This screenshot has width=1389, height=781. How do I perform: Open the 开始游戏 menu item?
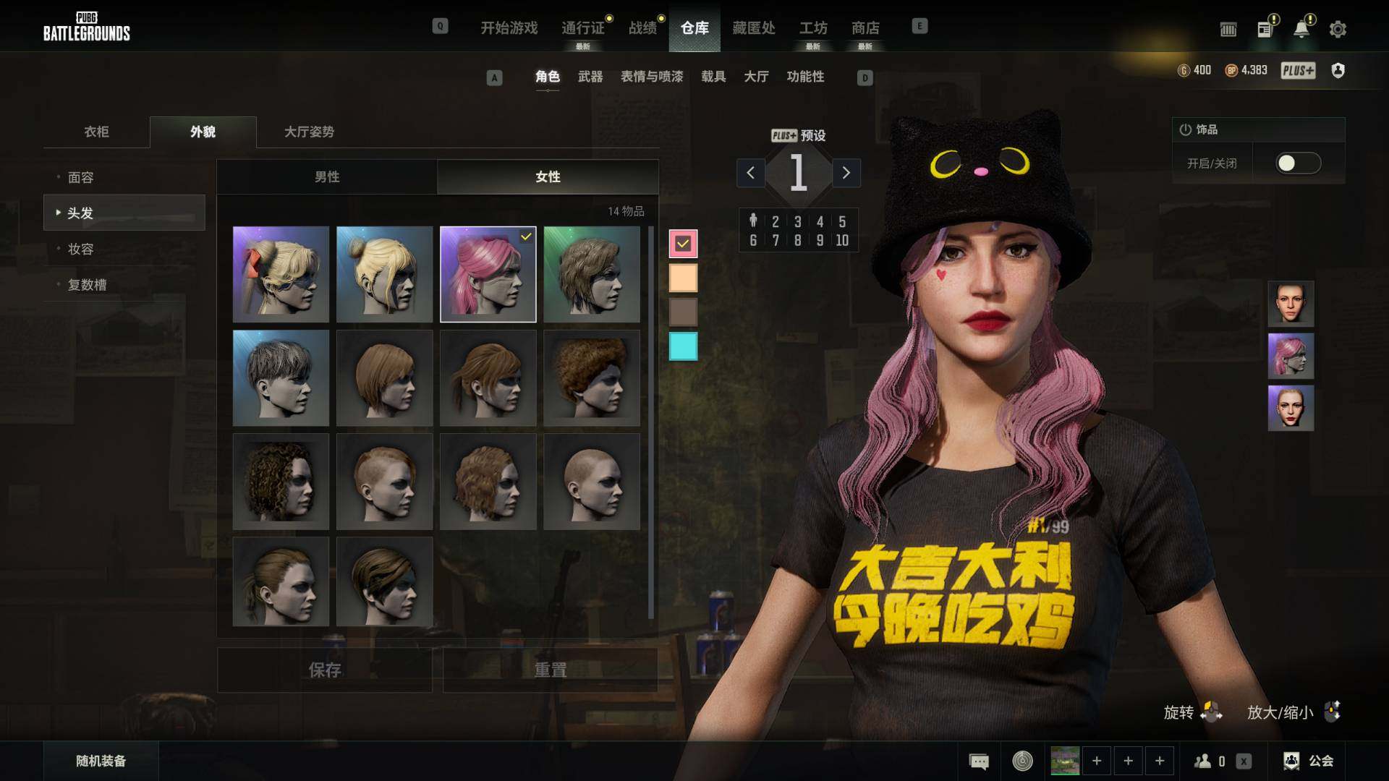pos(509,28)
